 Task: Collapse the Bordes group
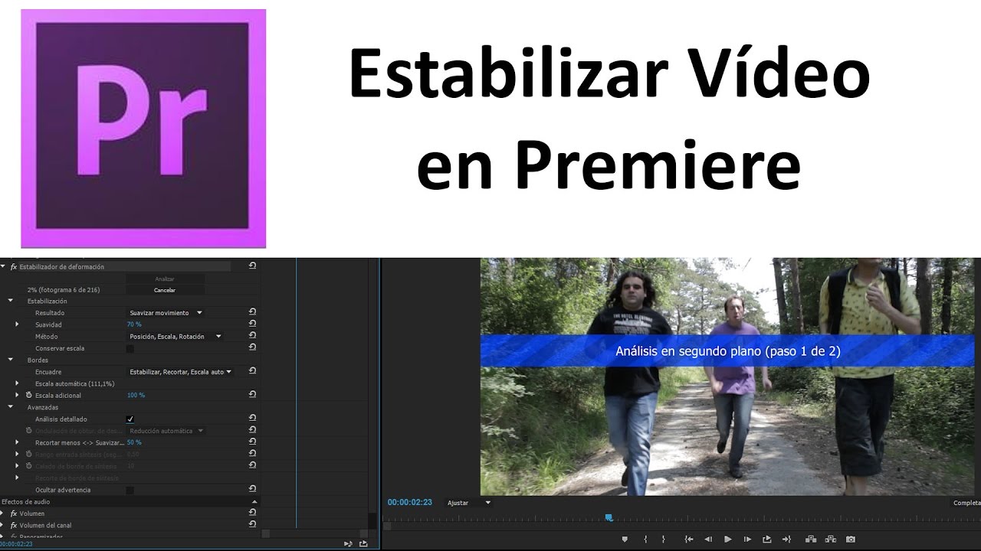(11, 360)
